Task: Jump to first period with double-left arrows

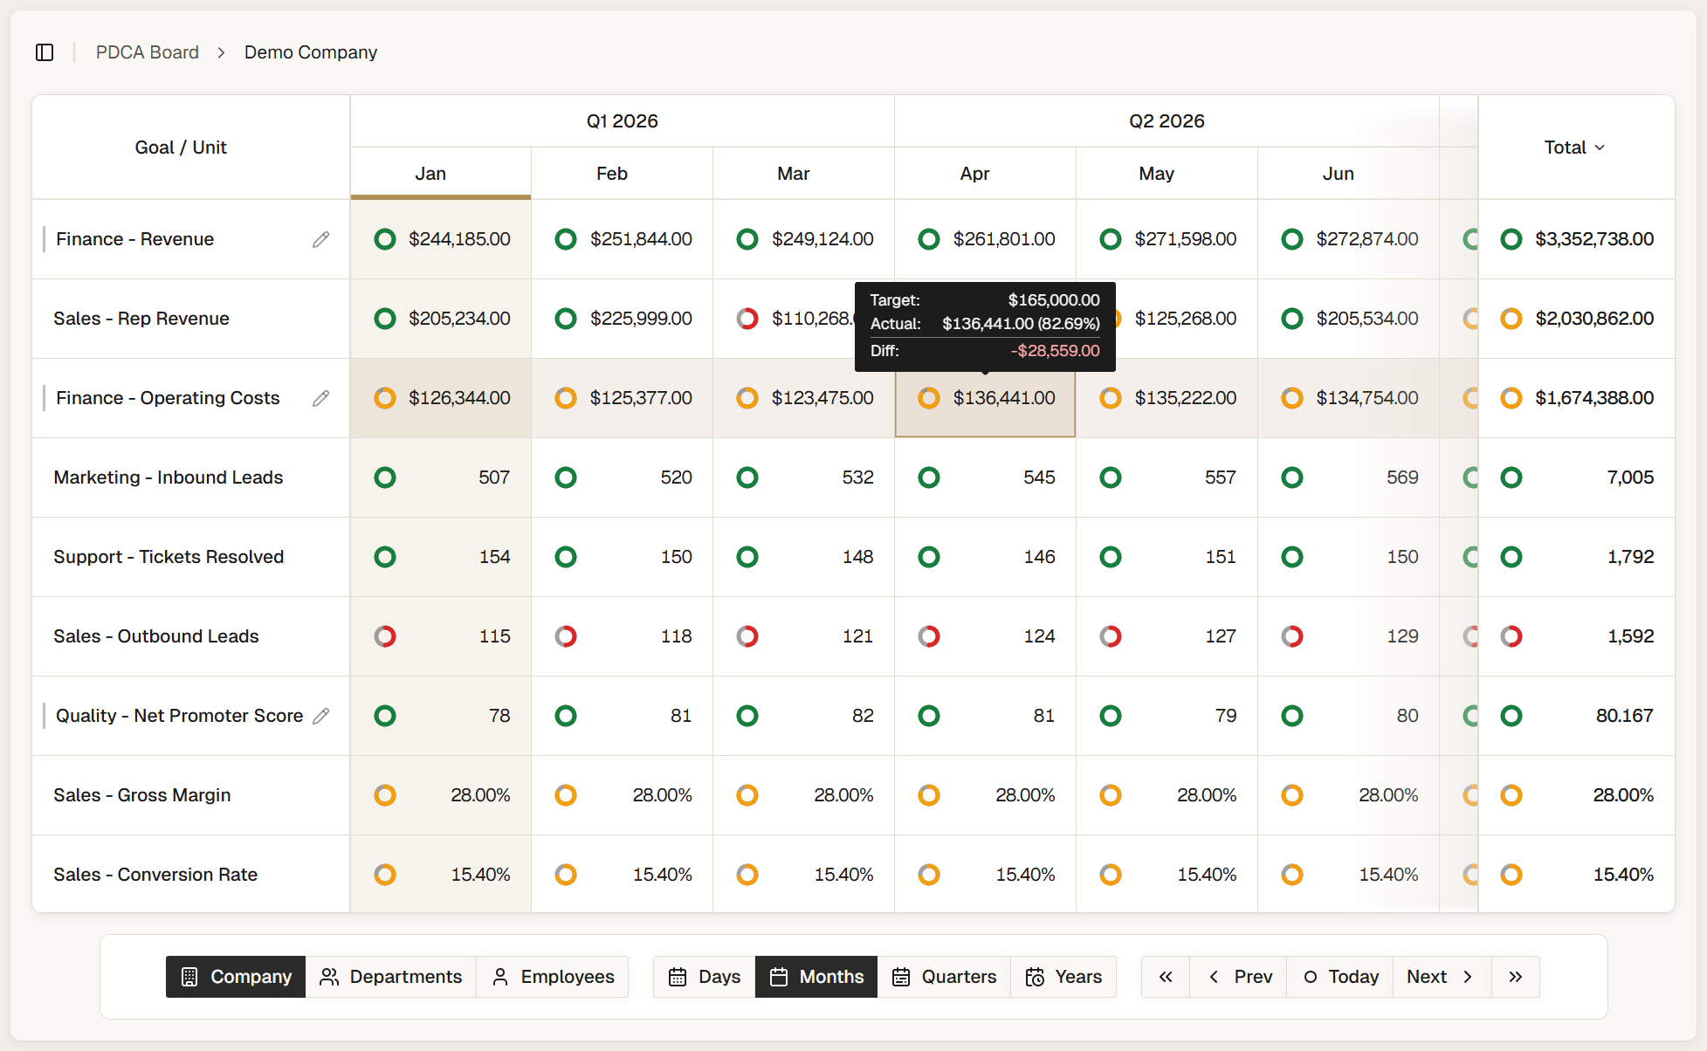Action: (1166, 977)
